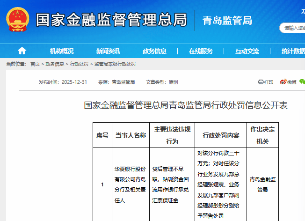This screenshot has height=221, width=305.
Task: Click the printer icon to print page
Action: click(261, 82)
